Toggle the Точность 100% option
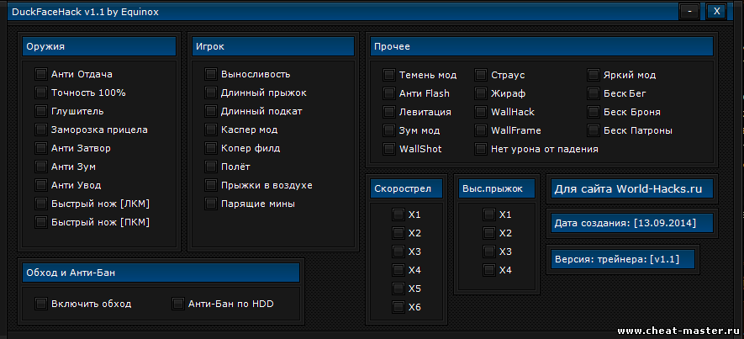The width and height of the screenshot is (744, 339). coord(41,93)
